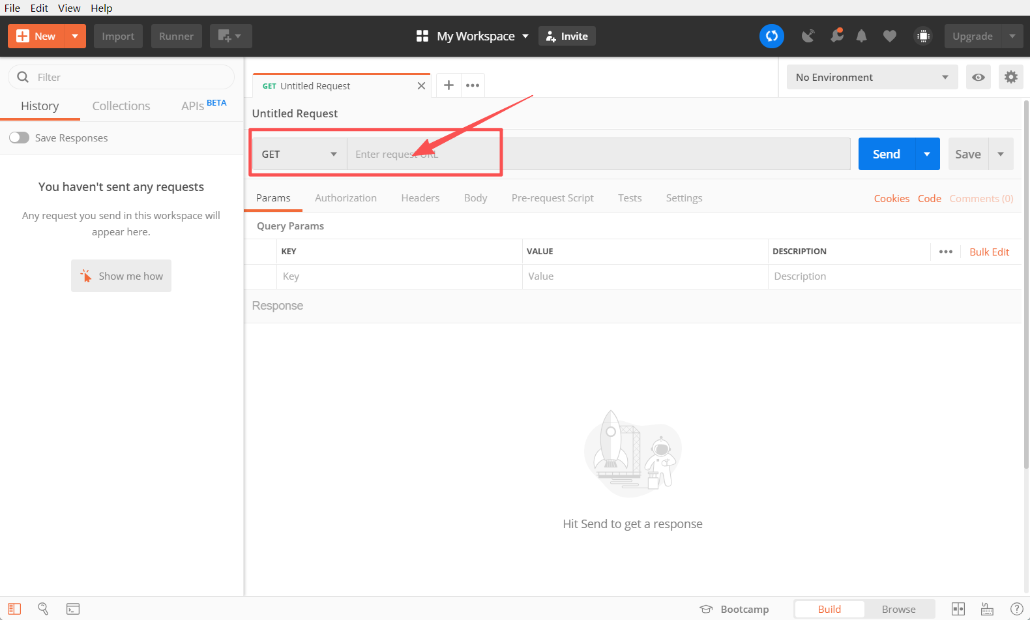Open the tab options ellipsis menu
This screenshot has height=620, width=1030.
473,85
